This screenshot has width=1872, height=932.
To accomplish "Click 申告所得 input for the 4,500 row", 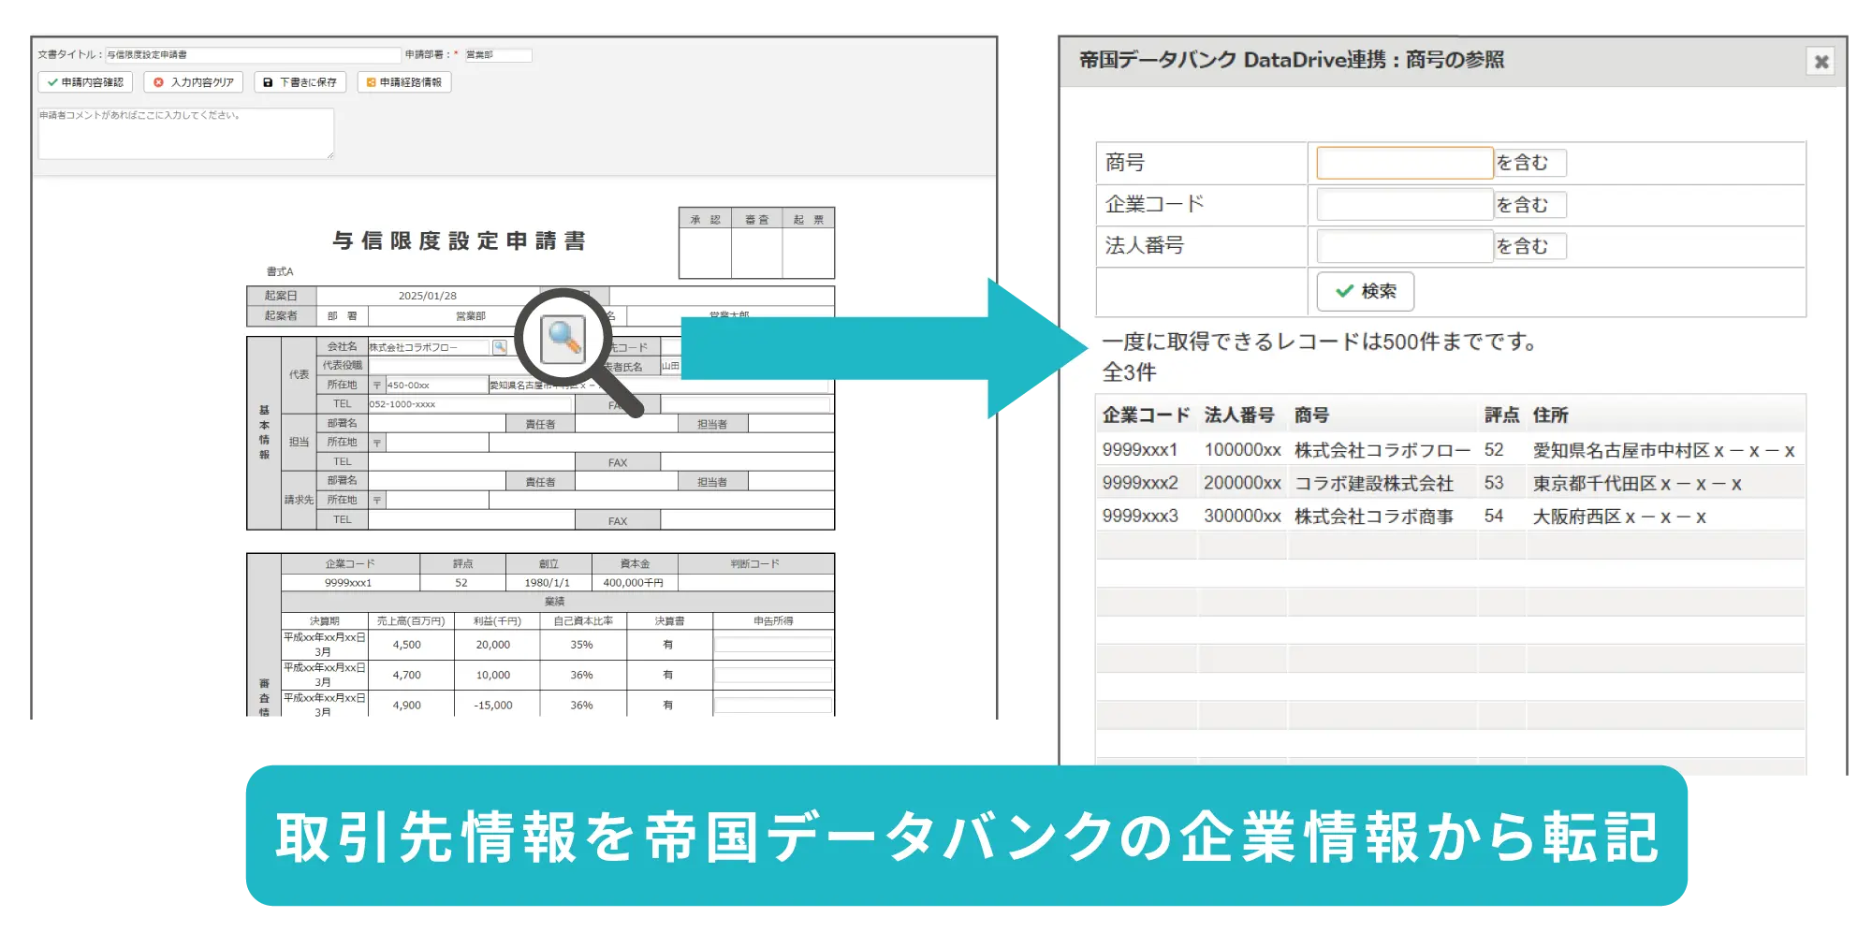I will [x=773, y=645].
